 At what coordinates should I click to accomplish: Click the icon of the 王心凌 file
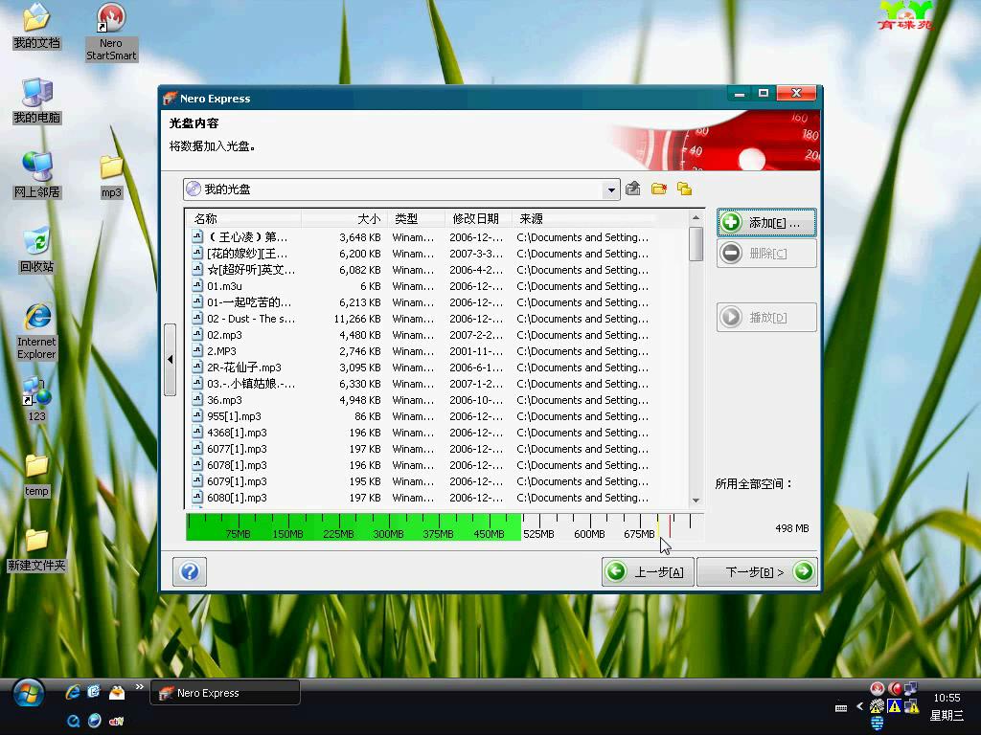(197, 236)
